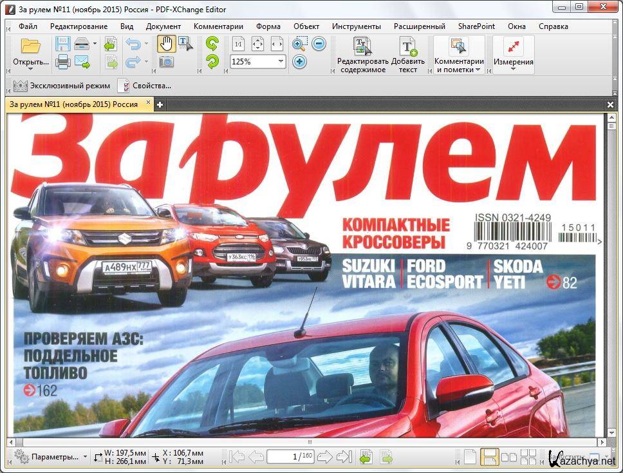Select the Hand tool
The height and width of the screenshot is (473, 623).
[x=166, y=44]
